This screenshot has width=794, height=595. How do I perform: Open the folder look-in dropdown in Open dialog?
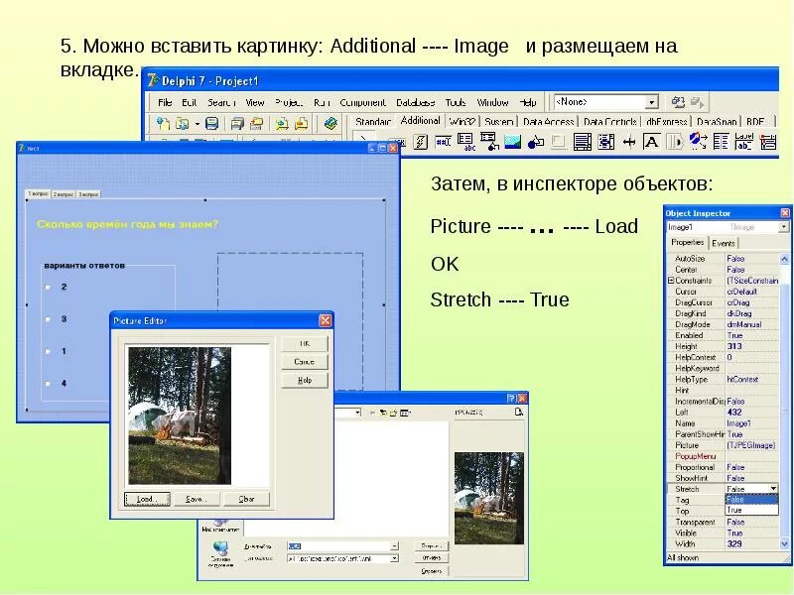[x=358, y=413]
